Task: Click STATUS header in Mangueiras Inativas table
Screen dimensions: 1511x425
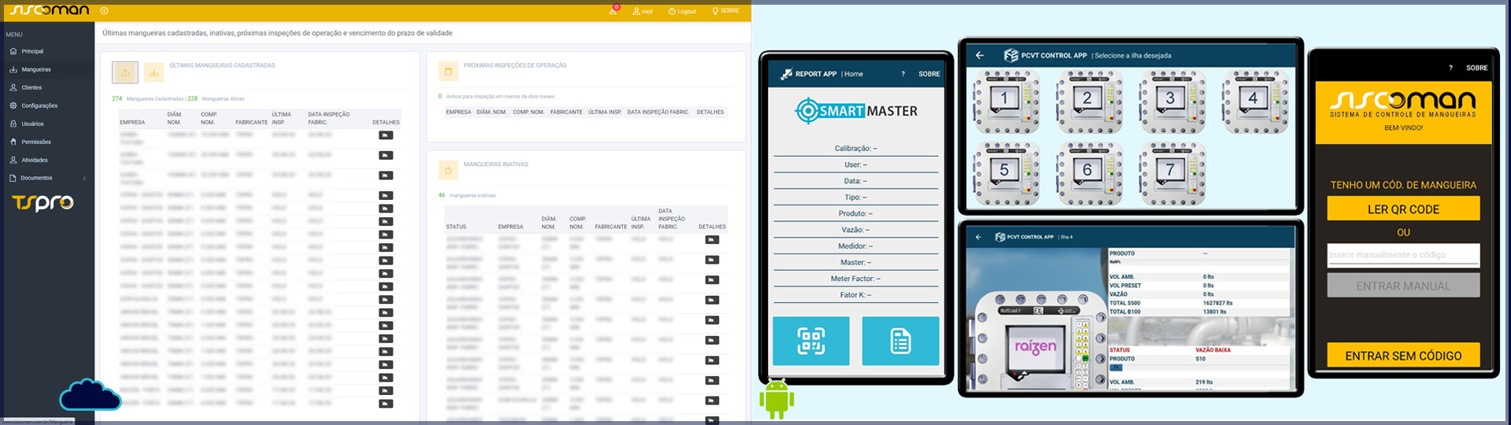Action: coord(456,227)
